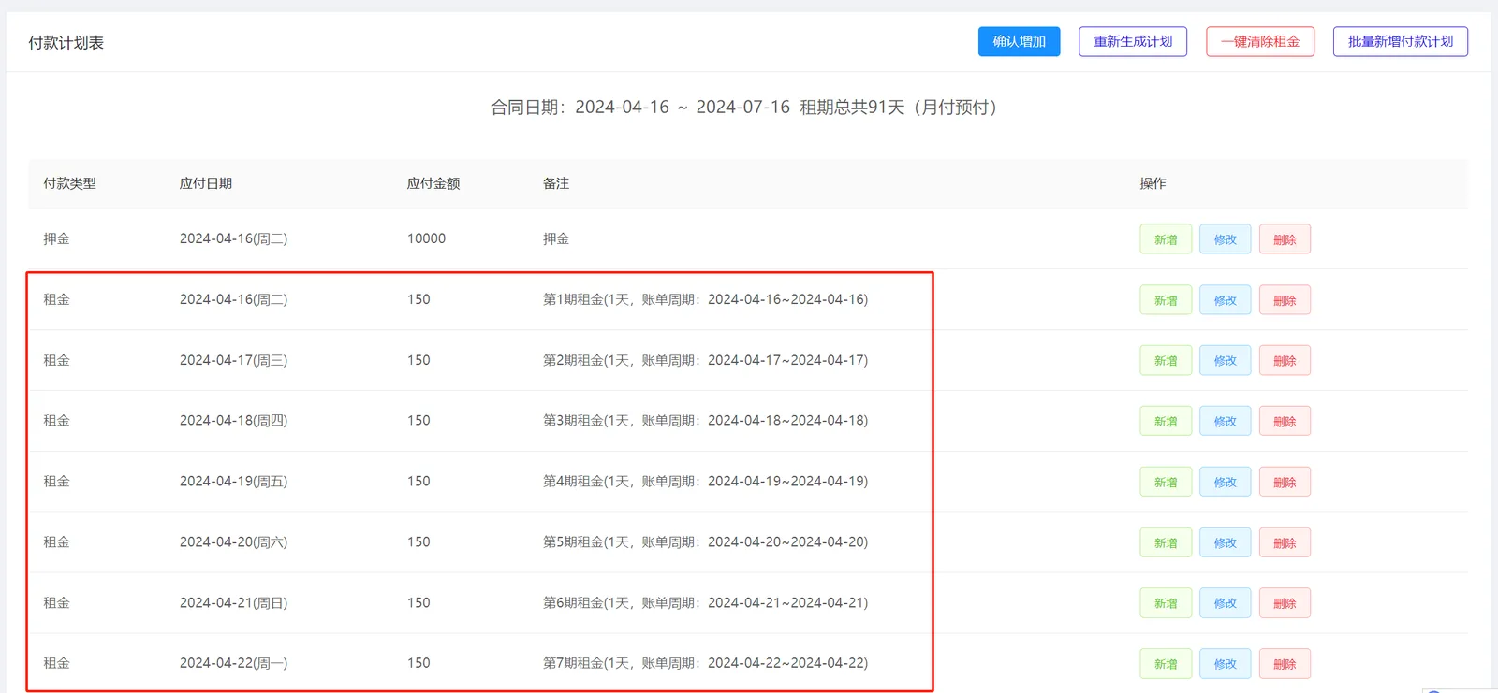Delete the 押金 row with 删除
Image resolution: width=1498 pixels, height=693 pixels.
tap(1285, 239)
